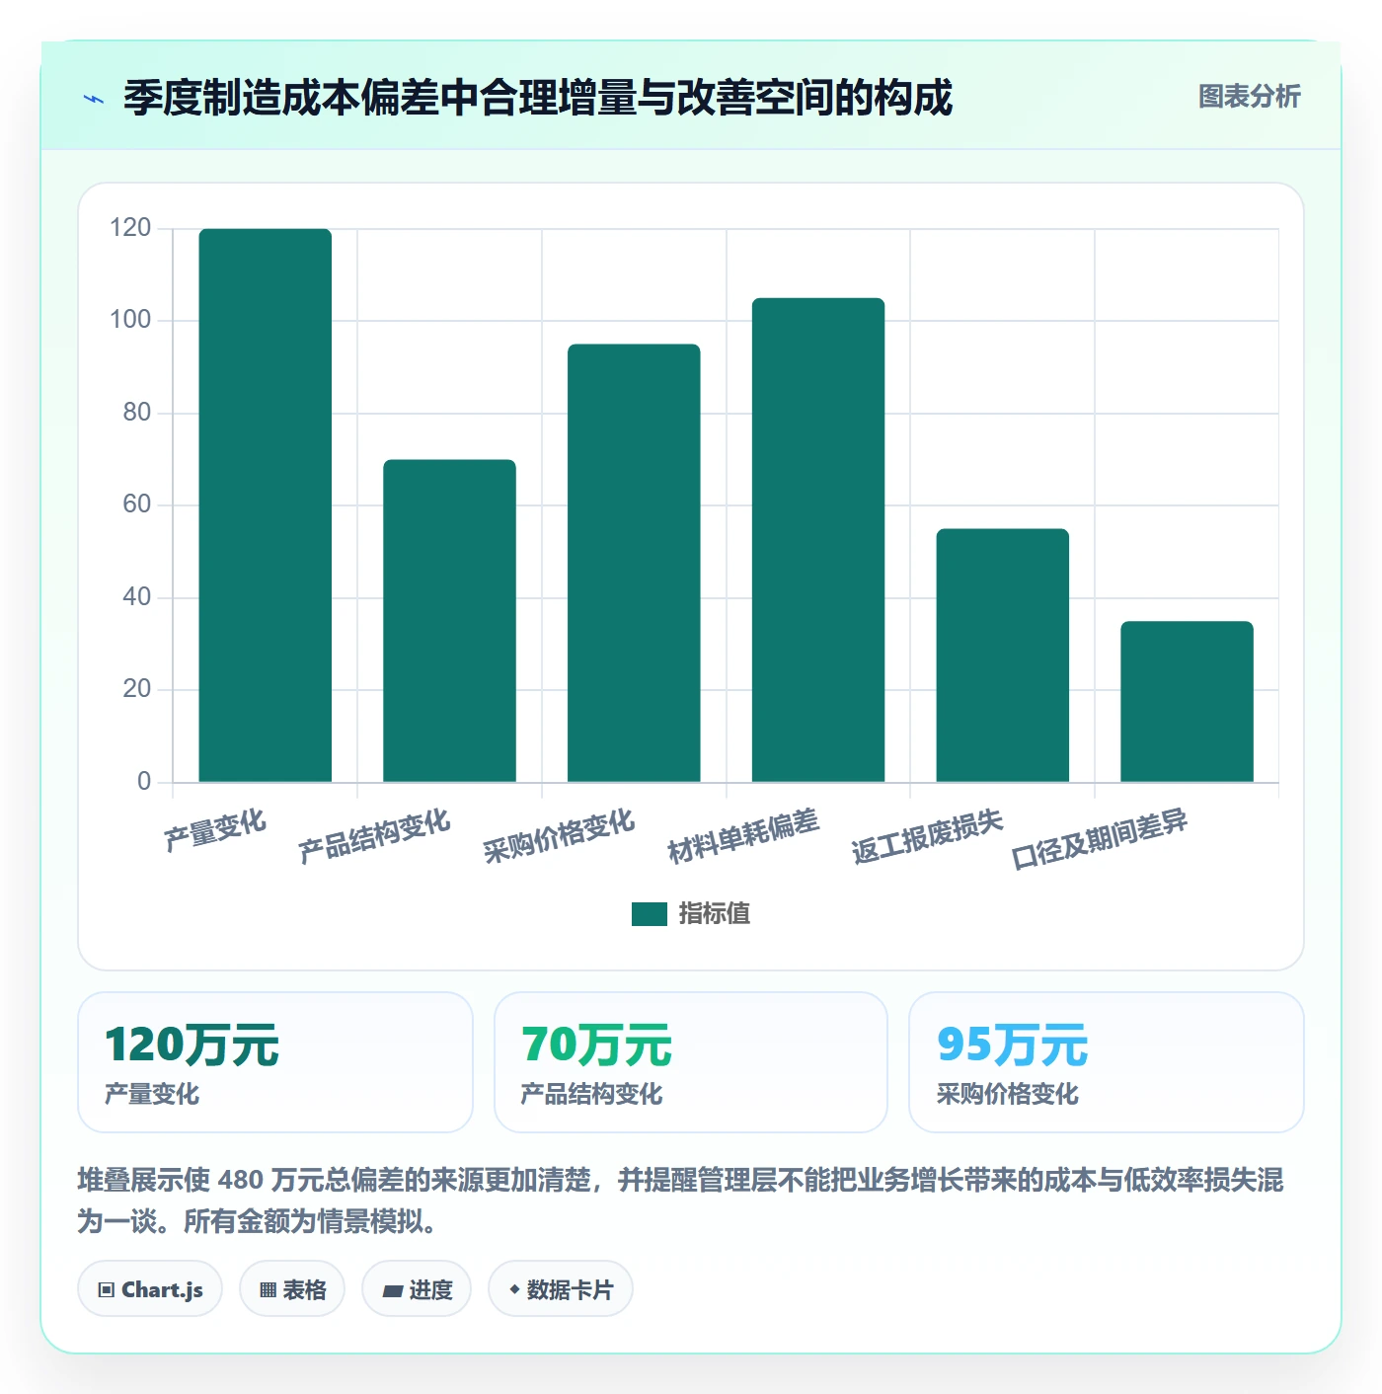Click the y-axis value 20
Viewport: 1382px width, 1394px height.
point(137,689)
